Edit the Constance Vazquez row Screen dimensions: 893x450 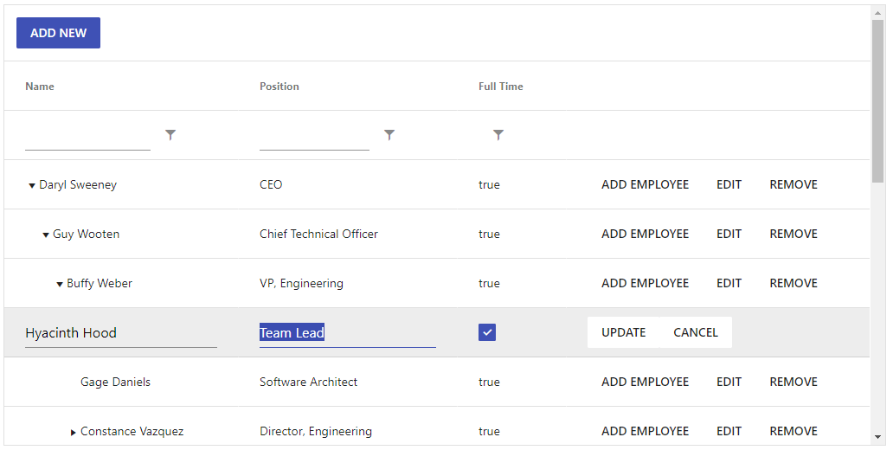click(729, 431)
